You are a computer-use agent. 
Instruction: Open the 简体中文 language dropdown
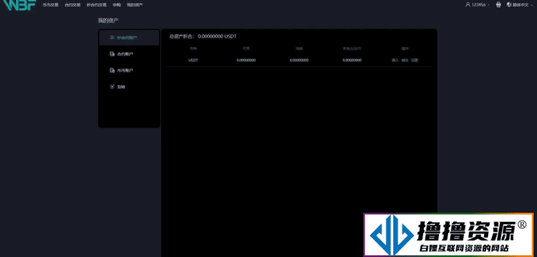point(520,5)
